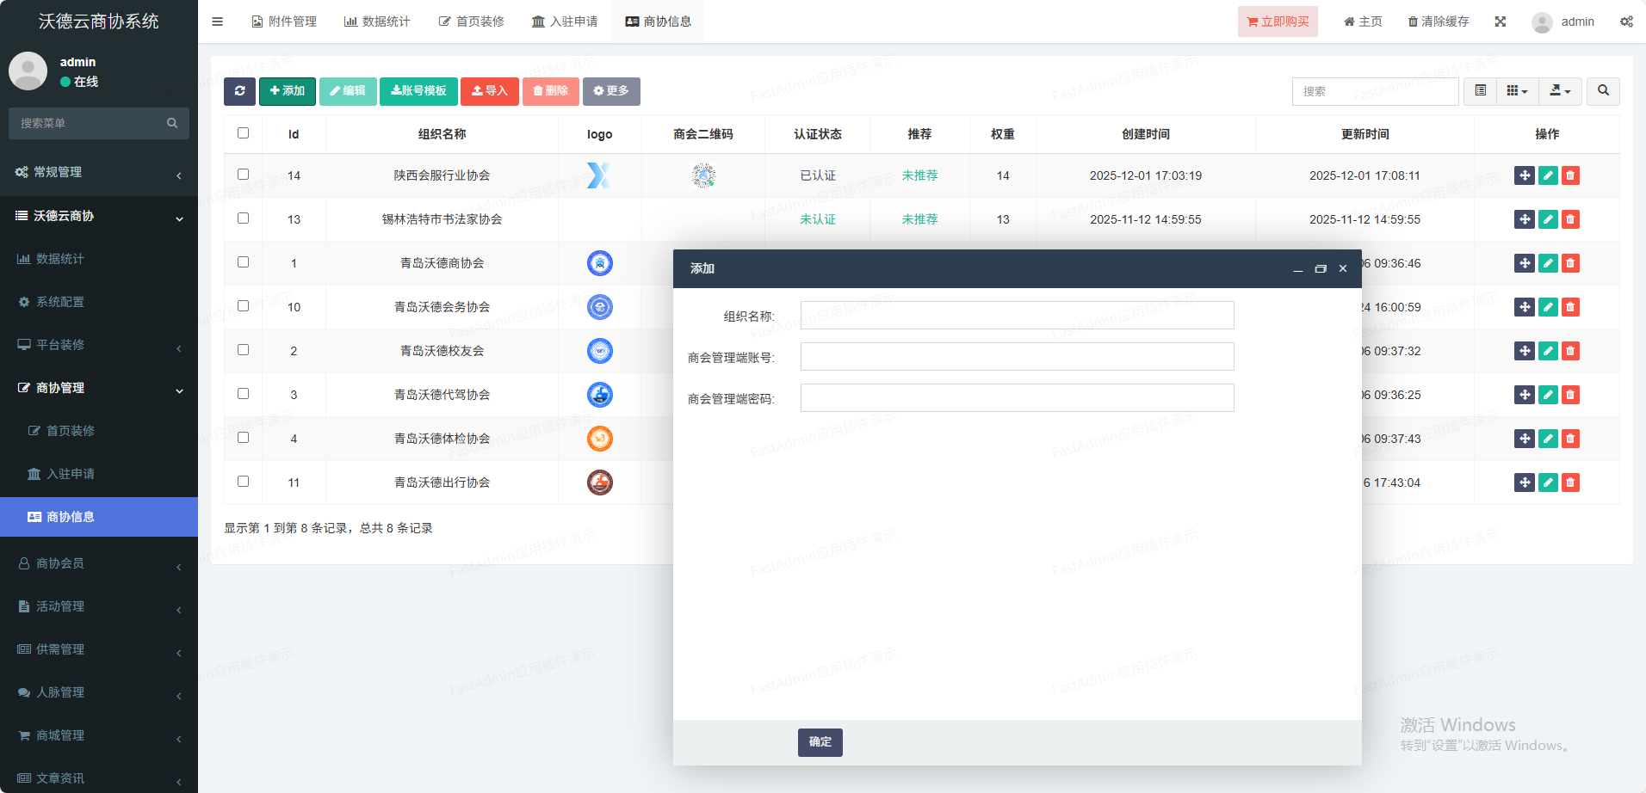This screenshot has height=793, width=1646.
Task: Select checkbox for row Id 14
Action: [243, 175]
